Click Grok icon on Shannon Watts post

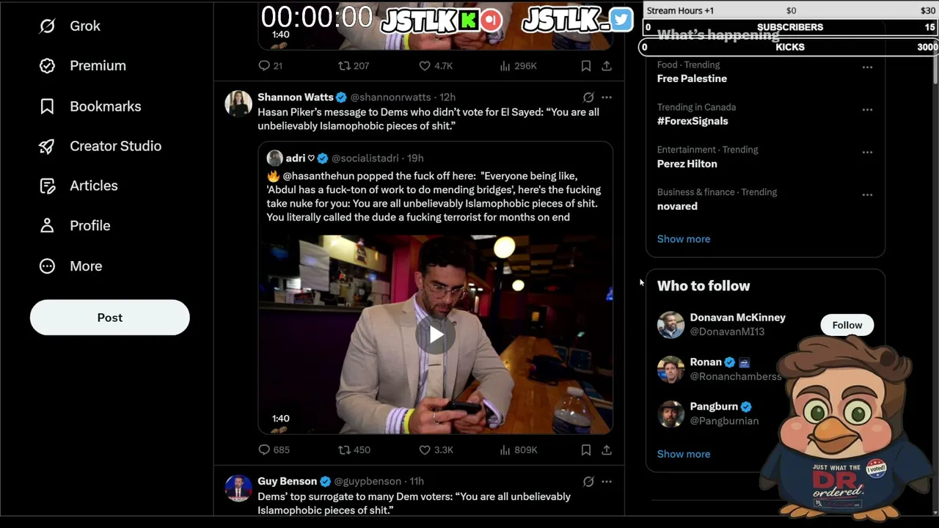(x=588, y=97)
